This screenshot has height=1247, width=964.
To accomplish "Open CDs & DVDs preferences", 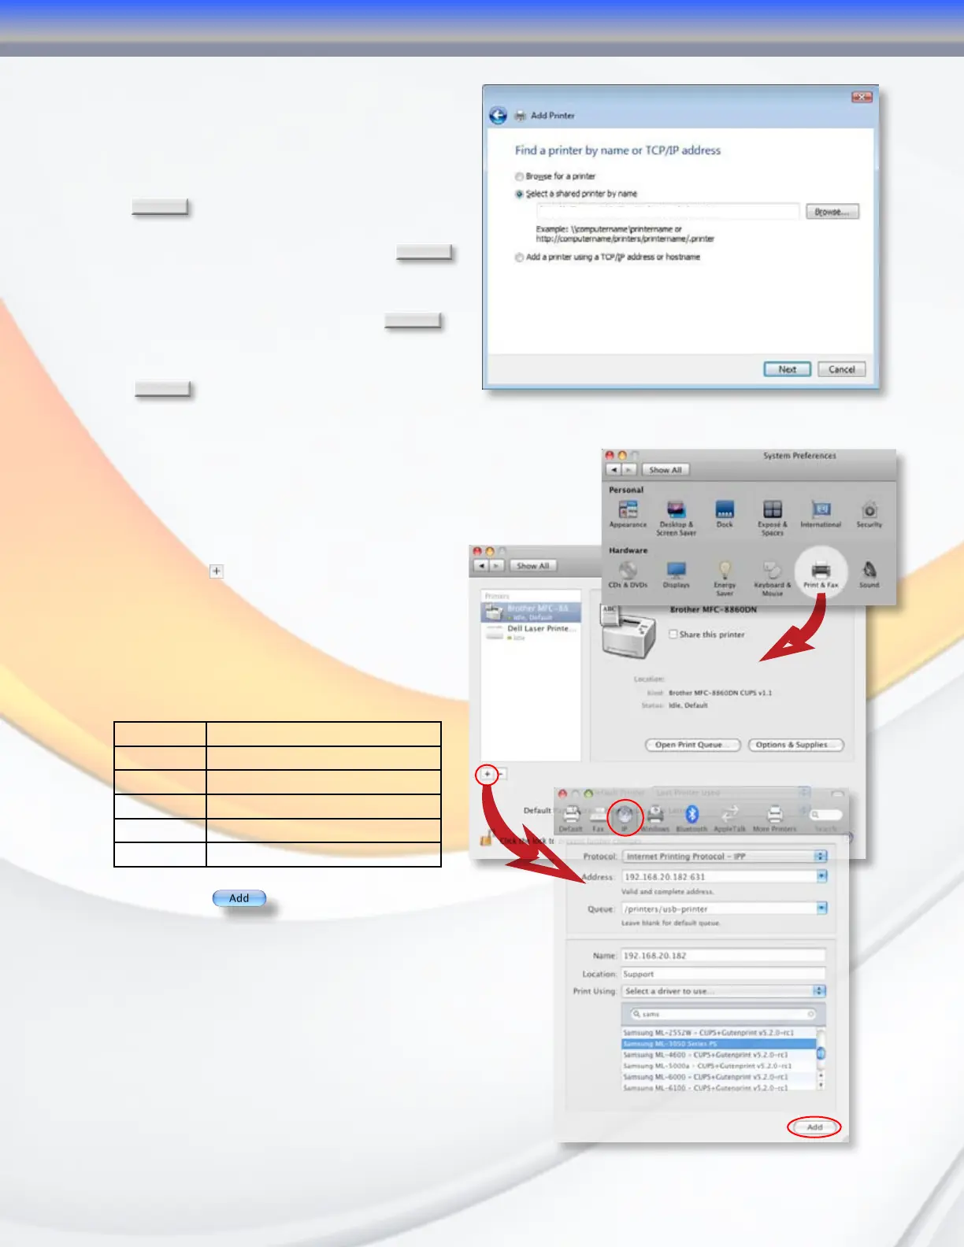I will pyautogui.click(x=628, y=575).
